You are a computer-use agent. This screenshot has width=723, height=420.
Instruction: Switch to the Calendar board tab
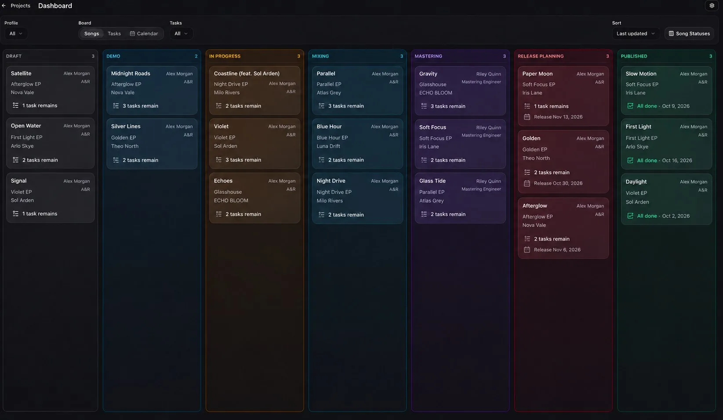point(144,33)
